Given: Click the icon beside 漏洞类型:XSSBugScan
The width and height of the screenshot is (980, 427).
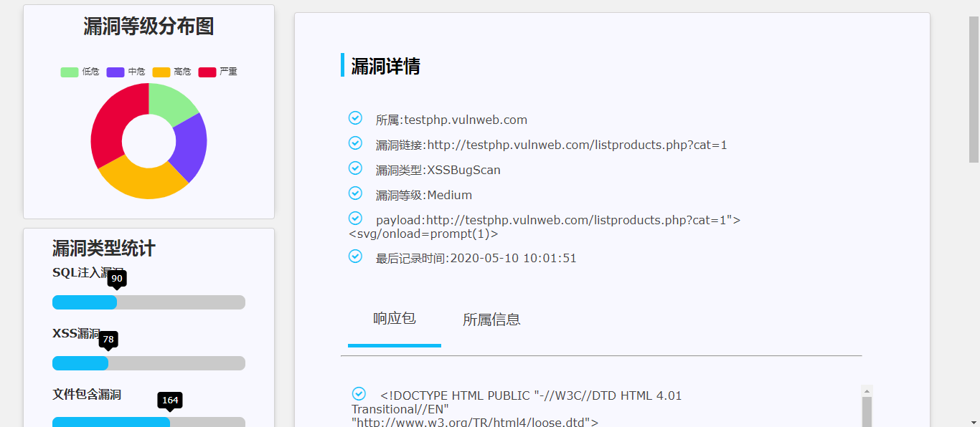Looking at the screenshot, I should click(x=355, y=168).
